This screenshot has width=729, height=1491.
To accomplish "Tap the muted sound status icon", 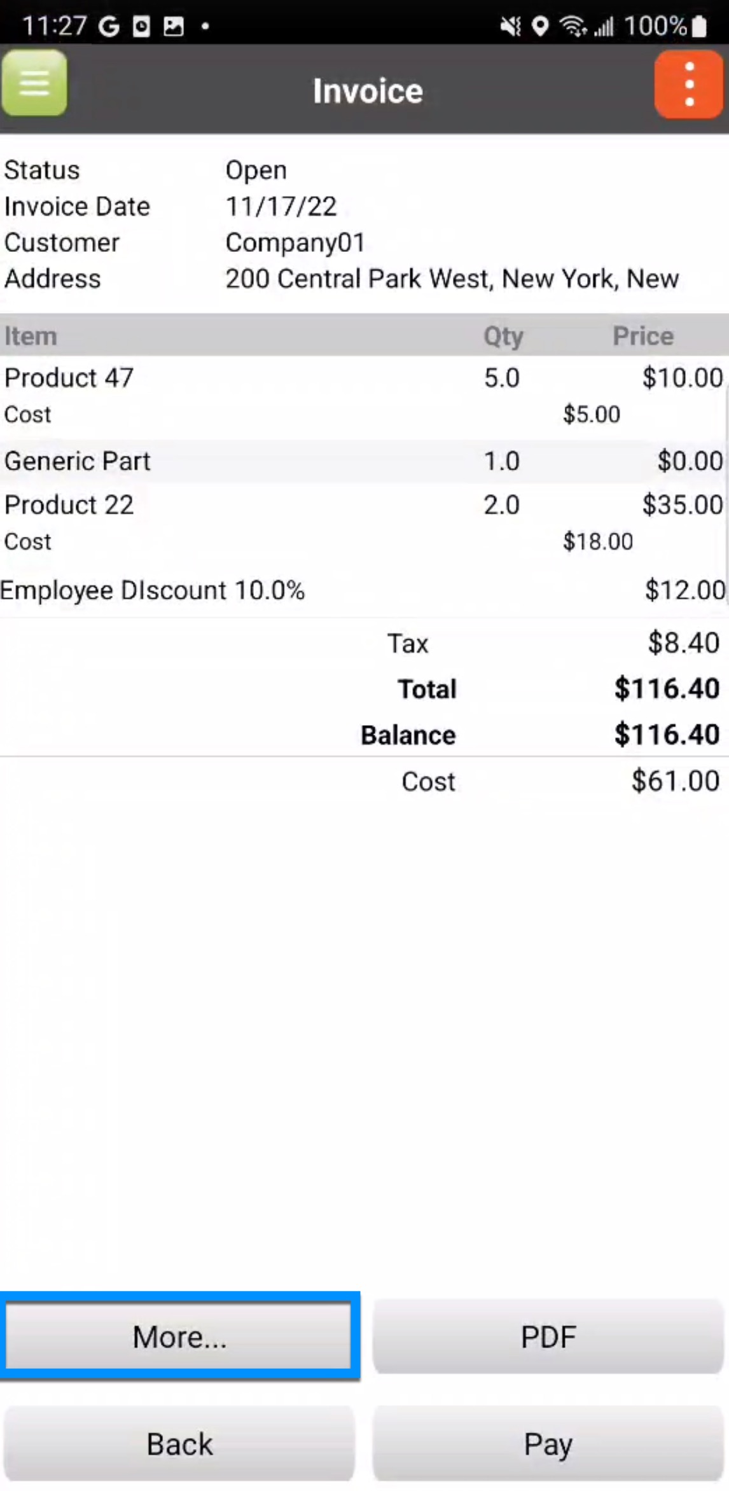I will click(510, 26).
